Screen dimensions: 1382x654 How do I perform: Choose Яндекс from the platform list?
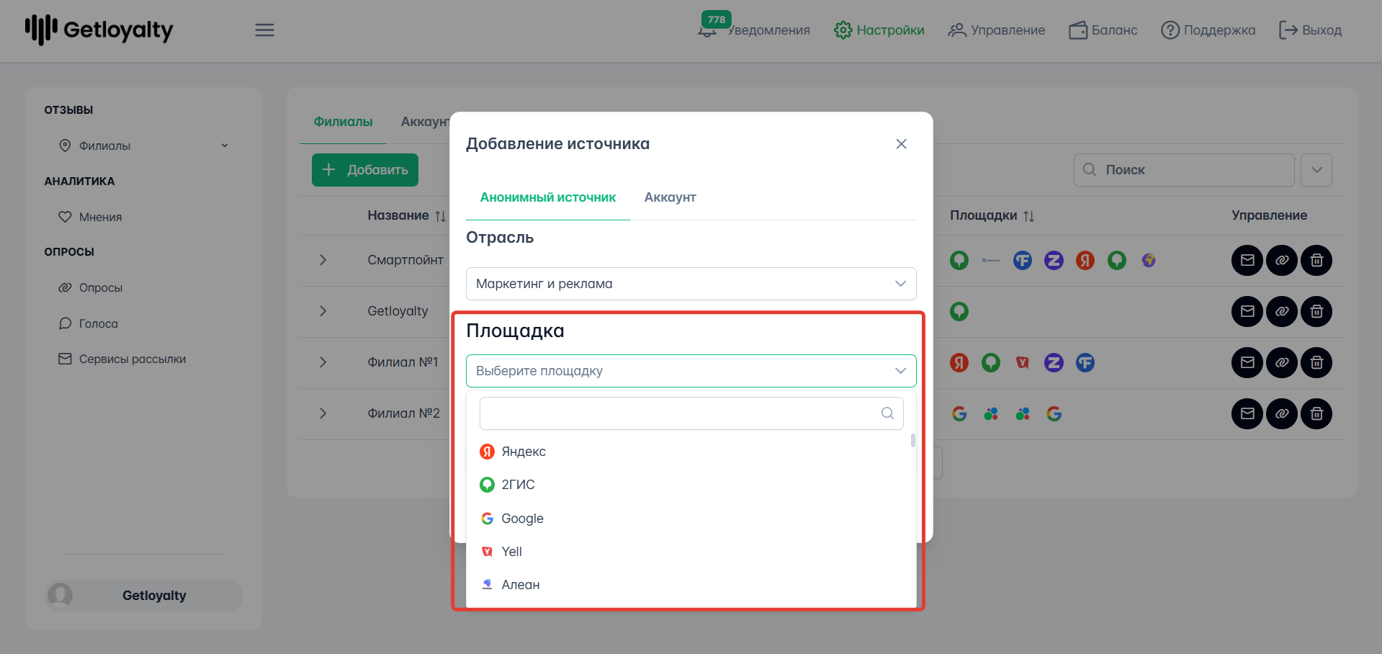point(691,452)
